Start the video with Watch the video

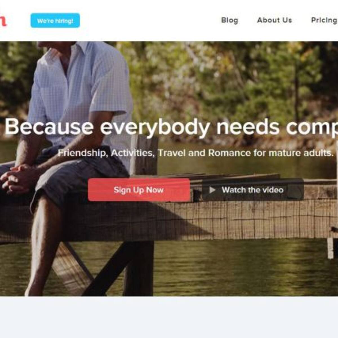pyautogui.click(x=253, y=190)
